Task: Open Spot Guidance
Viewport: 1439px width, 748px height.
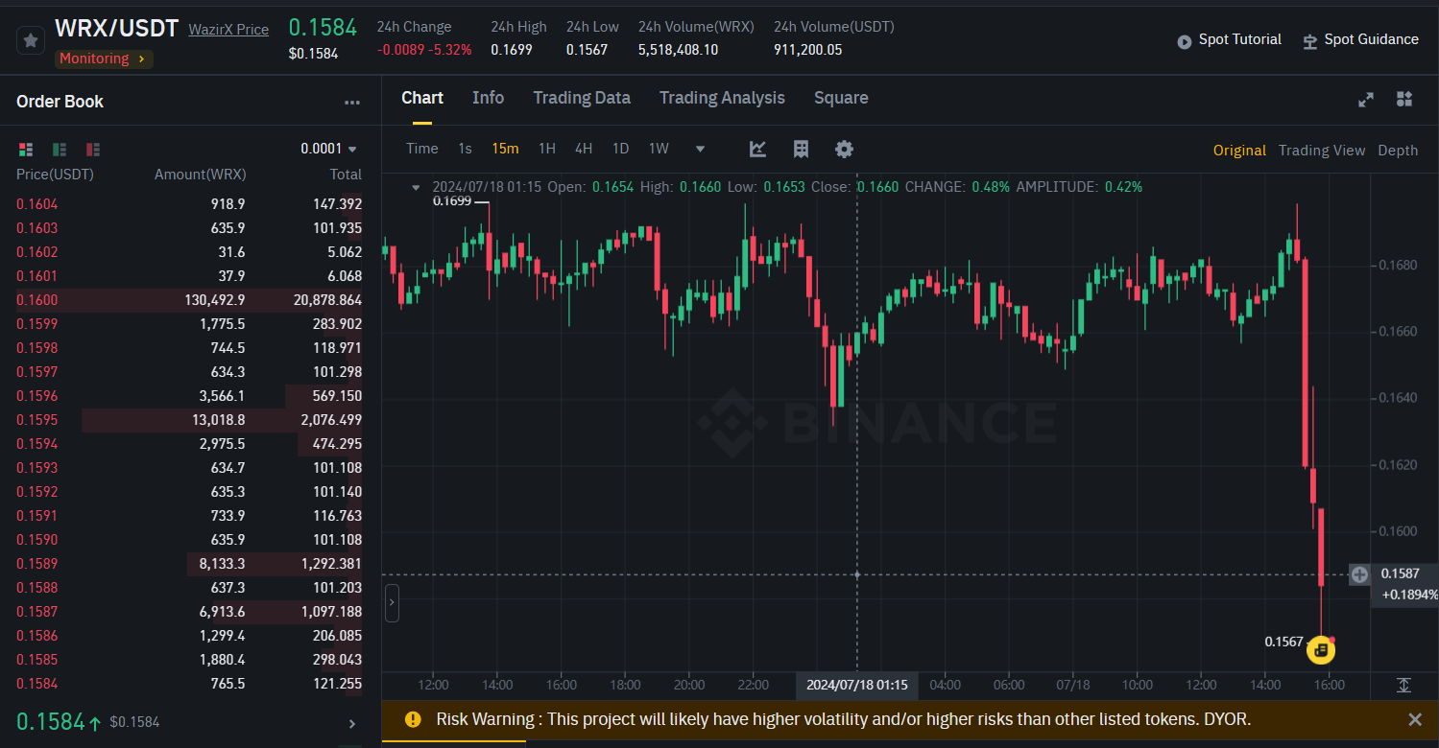Action: (x=1360, y=39)
